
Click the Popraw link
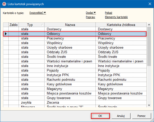tap(90, 17)
